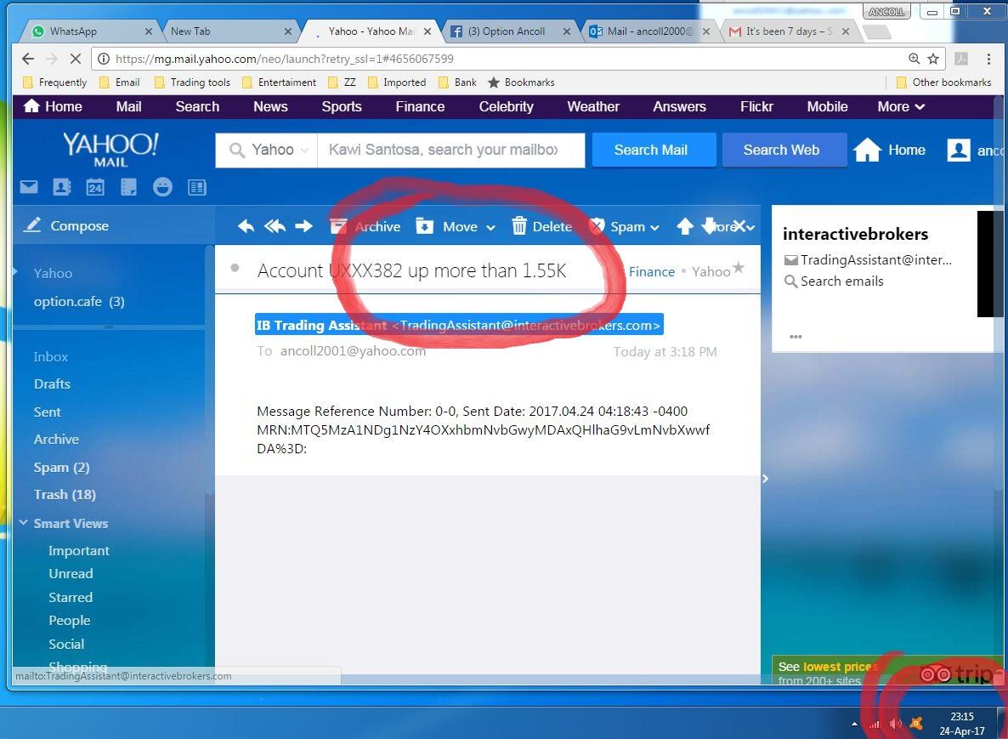Click the zoom magnifier icon in address bar
The width and height of the screenshot is (1008, 739).
pyautogui.click(x=915, y=59)
